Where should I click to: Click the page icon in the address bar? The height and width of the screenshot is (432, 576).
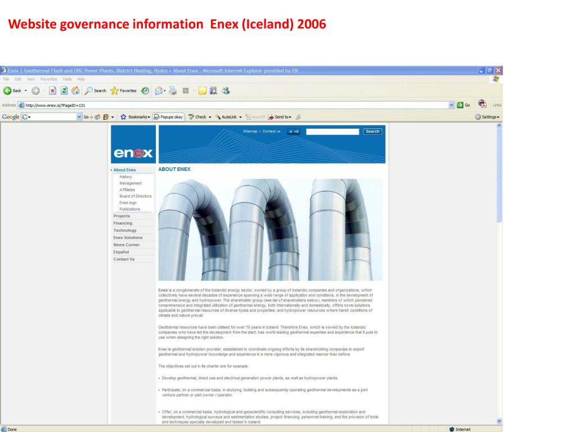(21, 105)
